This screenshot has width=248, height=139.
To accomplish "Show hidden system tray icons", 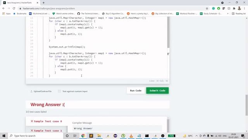I will [x=196, y=136].
